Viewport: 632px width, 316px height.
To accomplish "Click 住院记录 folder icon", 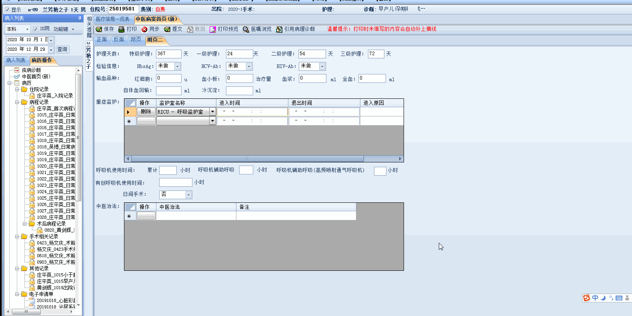I will click(x=24, y=89).
